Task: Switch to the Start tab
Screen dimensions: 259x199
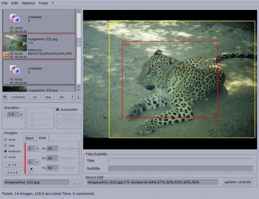Action: click(x=29, y=138)
